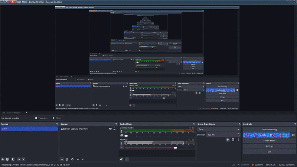Lock the Screen Capture (PipeWire) source

click(x=114, y=129)
